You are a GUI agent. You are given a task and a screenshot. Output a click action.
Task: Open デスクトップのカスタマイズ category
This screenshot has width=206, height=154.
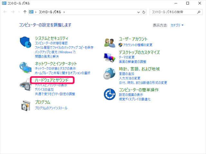[139, 52]
